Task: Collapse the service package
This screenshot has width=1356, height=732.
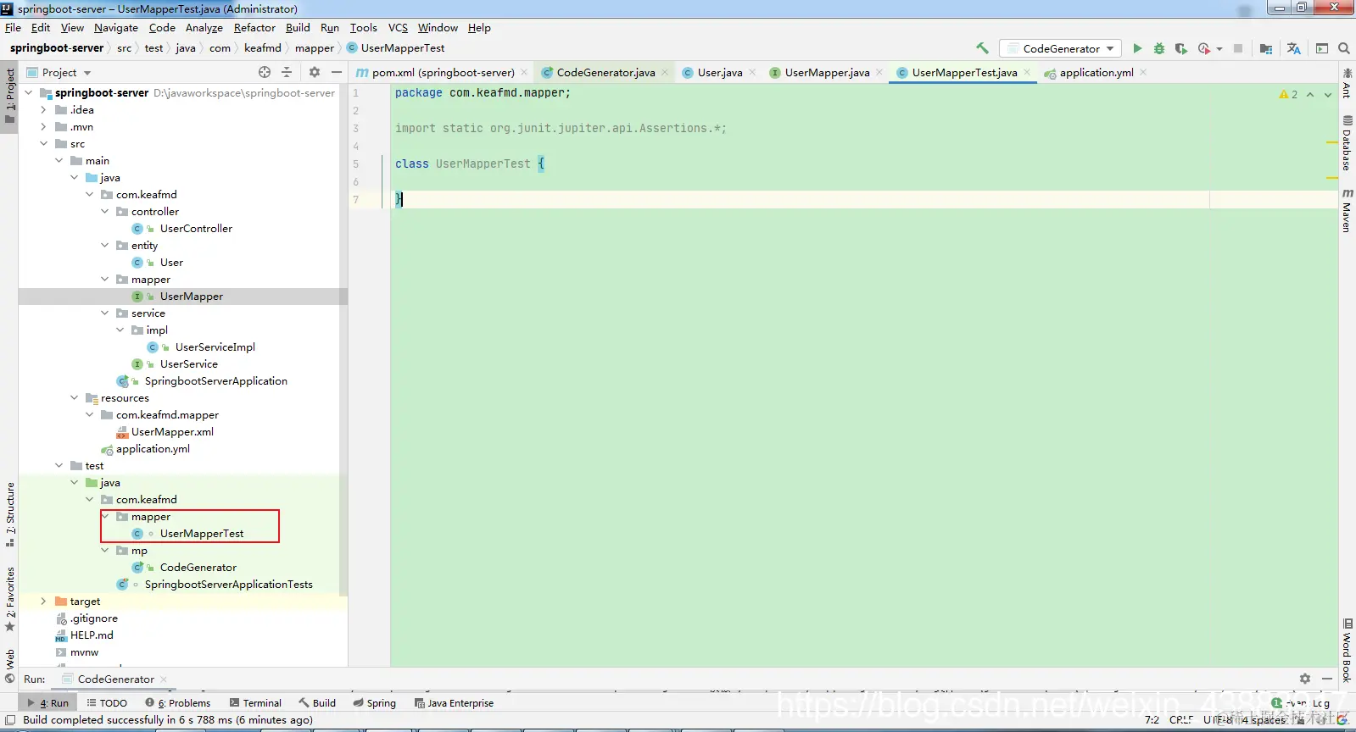Action: [x=105, y=313]
